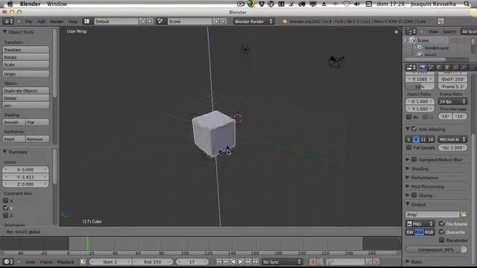Open the Object Constraints tab icon
This screenshot has width=477, height=268.
pyautogui.click(x=455, y=68)
